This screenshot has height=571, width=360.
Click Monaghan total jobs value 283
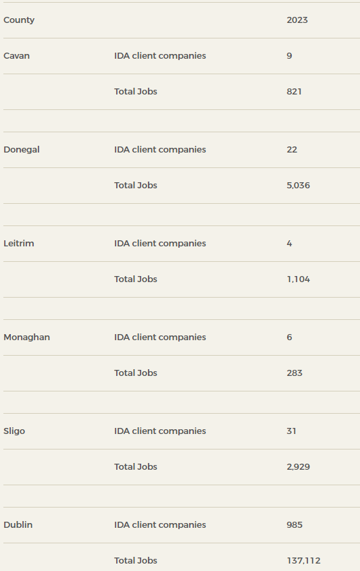pyautogui.click(x=294, y=373)
